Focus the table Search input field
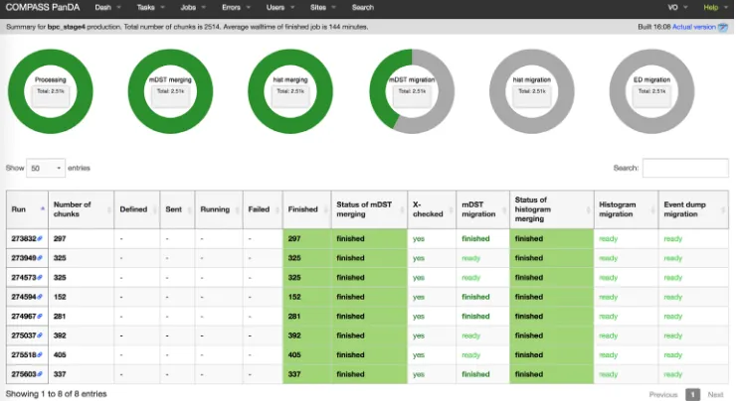Image resolution: width=736 pixels, height=401 pixels. coord(685,168)
